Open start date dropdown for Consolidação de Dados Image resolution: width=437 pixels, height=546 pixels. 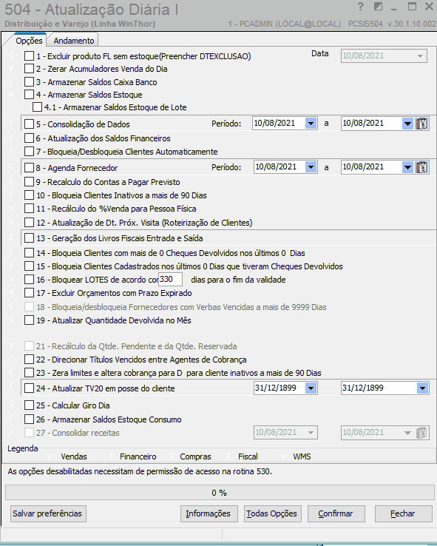[311, 124]
